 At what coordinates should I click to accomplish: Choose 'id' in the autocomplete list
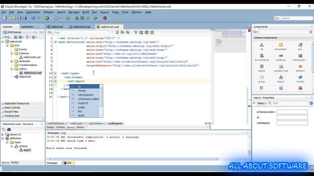coord(84,87)
